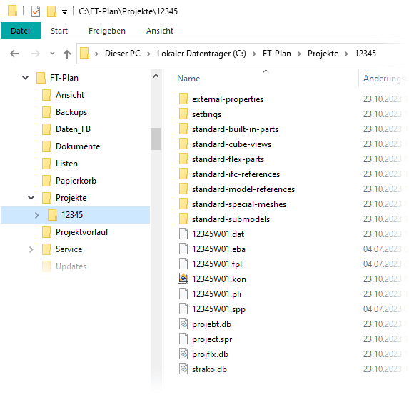409x395 pixels.
Task: Click the navigation pane scrollbar thumb
Action: point(156,139)
